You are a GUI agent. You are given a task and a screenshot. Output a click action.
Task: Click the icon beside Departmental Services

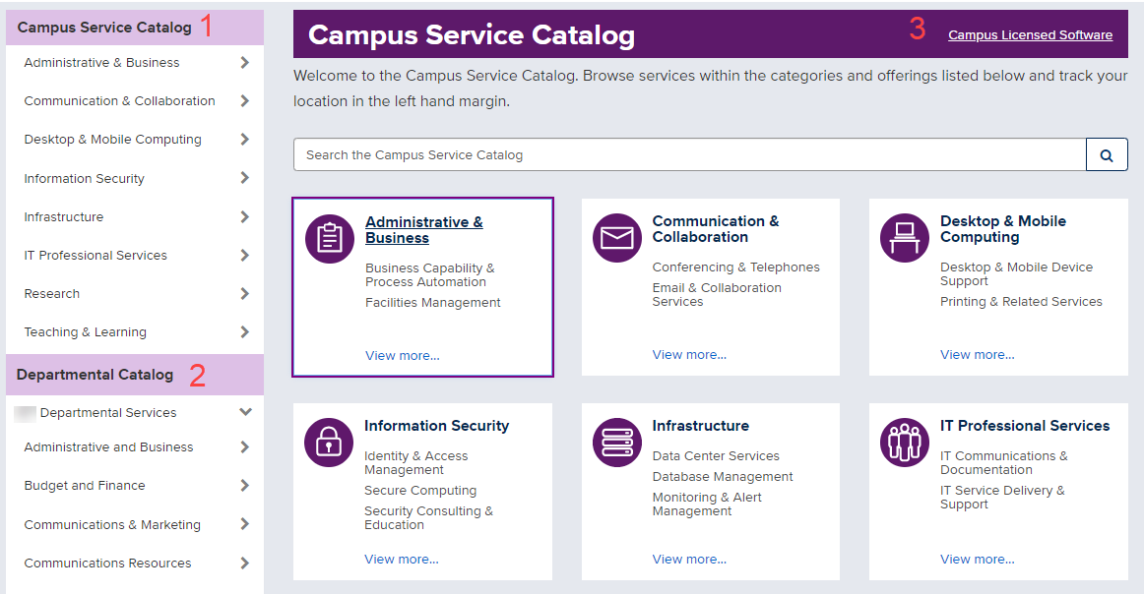pyautogui.click(x=25, y=412)
